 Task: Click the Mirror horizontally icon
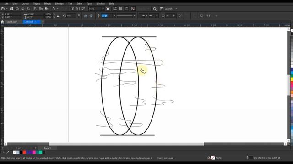(x=86, y=16)
